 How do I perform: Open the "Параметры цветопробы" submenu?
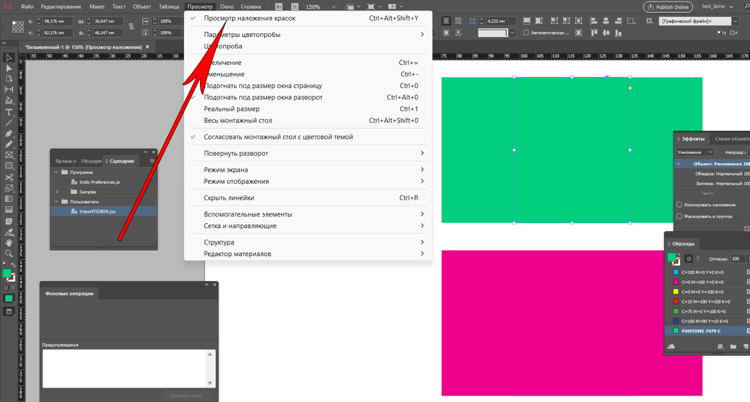[x=308, y=35]
